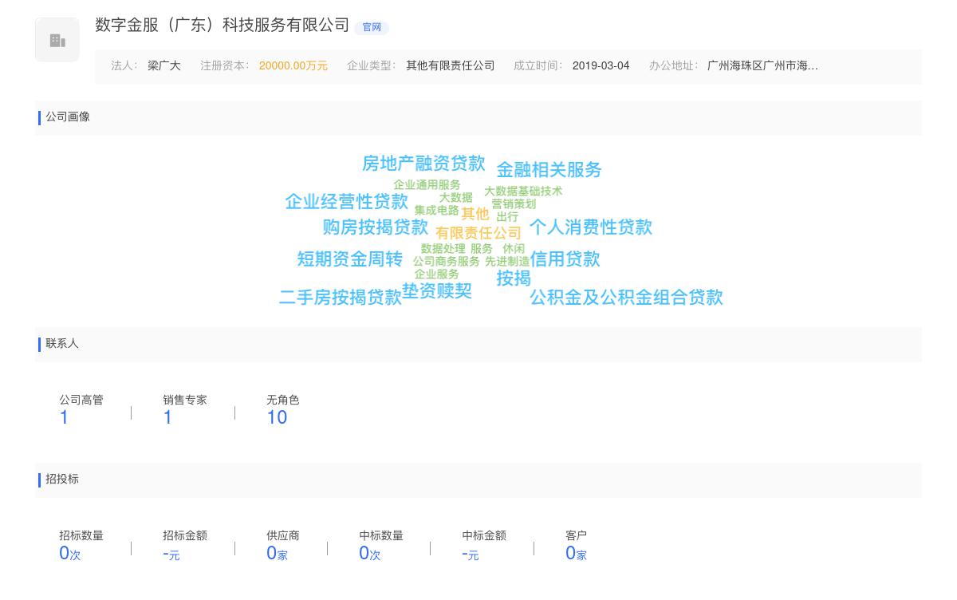
Task: Click truncated office address 广州海珠区广州市海…
Action: pos(762,65)
